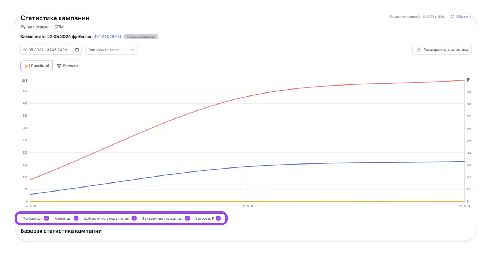Click the funnel icon in Воронка

59,66
